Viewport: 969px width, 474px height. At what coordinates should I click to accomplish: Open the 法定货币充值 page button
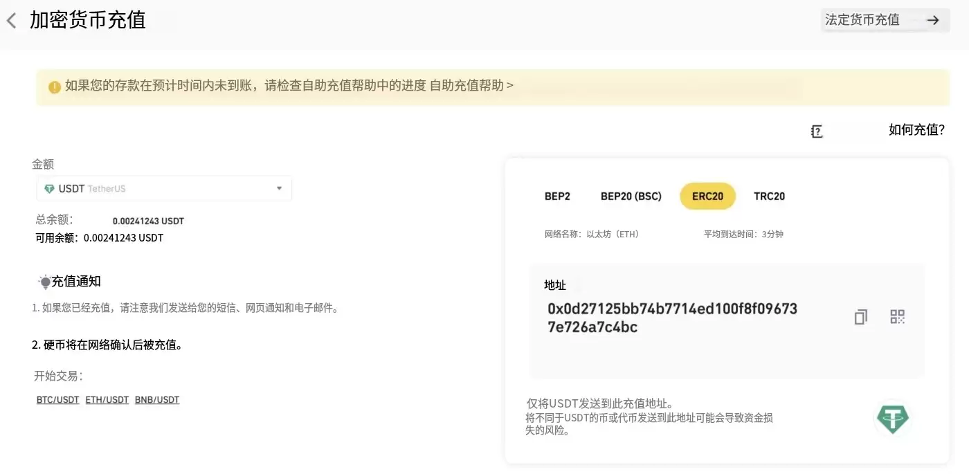[862, 20]
